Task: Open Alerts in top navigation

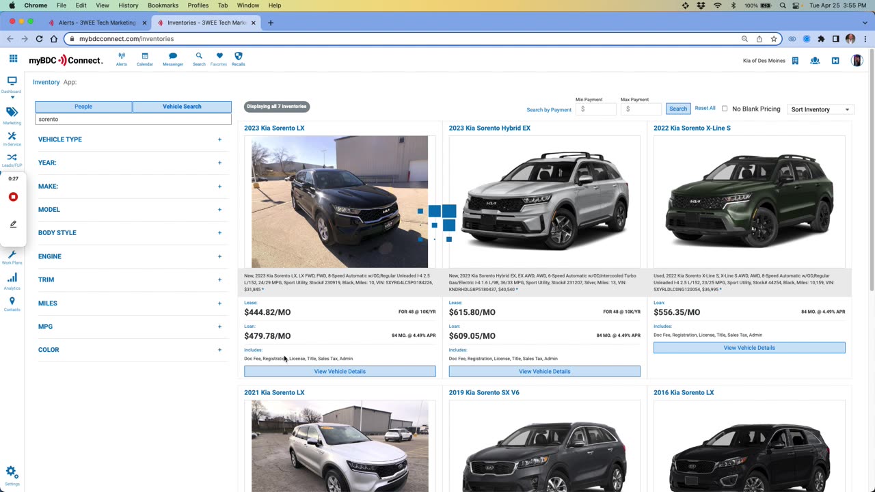Action: [x=121, y=59]
